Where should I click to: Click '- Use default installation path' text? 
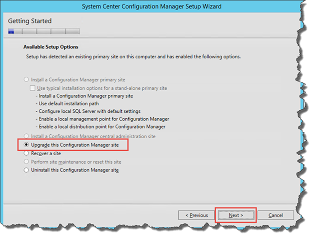click(x=67, y=104)
